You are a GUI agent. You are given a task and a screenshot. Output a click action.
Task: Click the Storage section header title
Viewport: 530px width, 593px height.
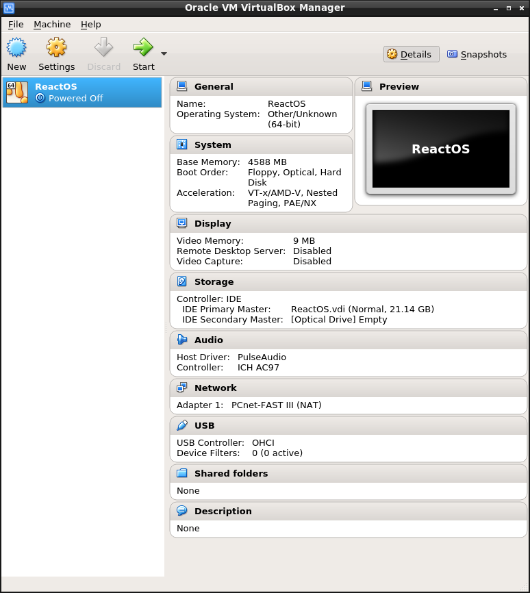(x=214, y=281)
